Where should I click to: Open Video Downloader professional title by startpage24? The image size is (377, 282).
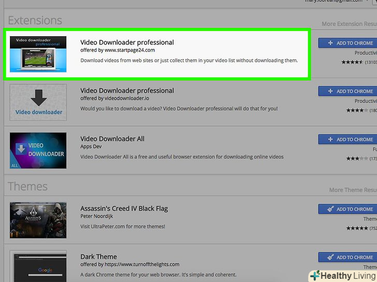pos(127,42)
